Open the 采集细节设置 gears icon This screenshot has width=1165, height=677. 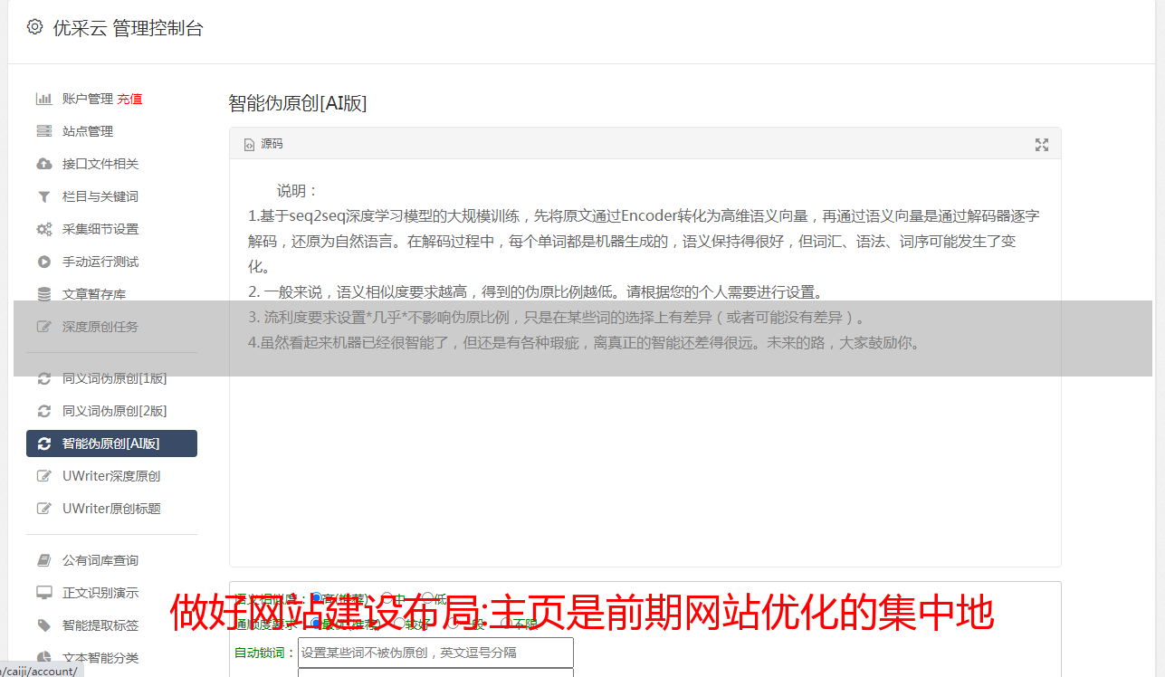43,229
